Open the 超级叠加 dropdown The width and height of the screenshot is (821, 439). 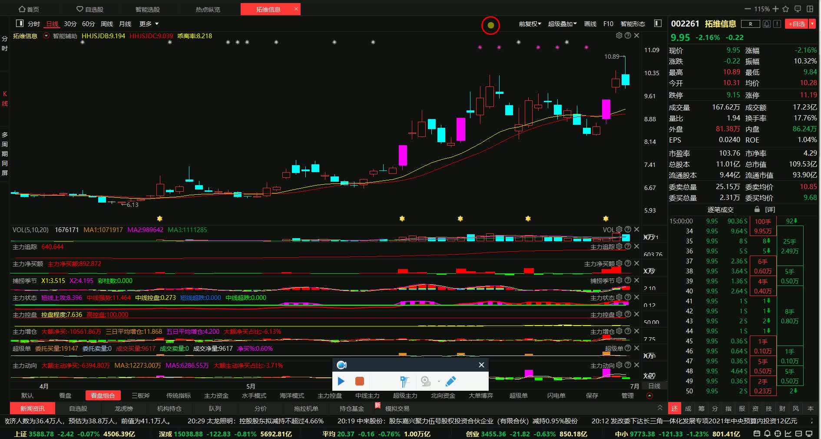[562, 24]
